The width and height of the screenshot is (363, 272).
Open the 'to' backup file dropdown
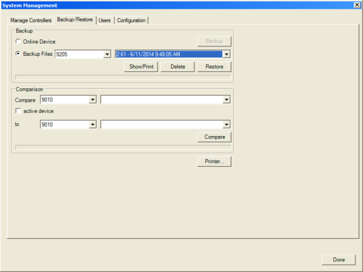[226, 124]
